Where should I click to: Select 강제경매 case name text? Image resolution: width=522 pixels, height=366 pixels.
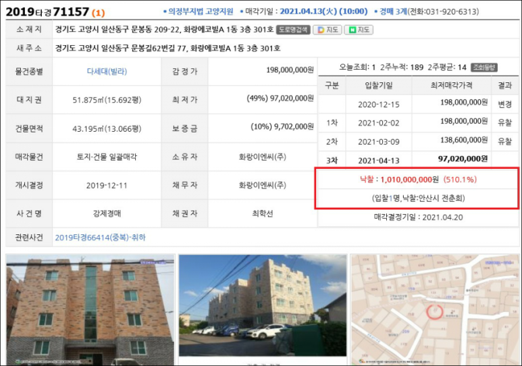click(107, 213)
